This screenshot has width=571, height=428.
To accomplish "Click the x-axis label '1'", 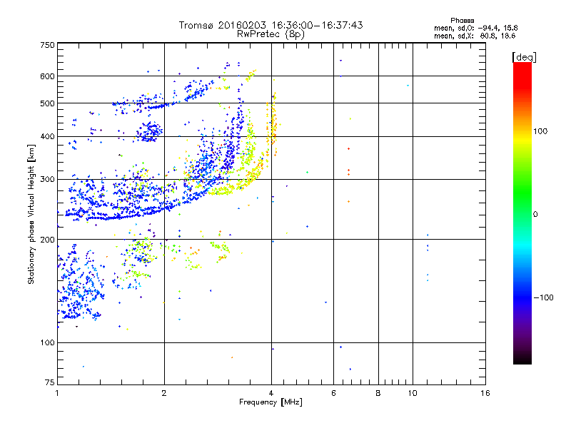I will click(57, 393).
